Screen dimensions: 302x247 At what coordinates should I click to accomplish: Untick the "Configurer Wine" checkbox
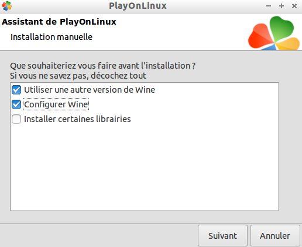point(16,104)
